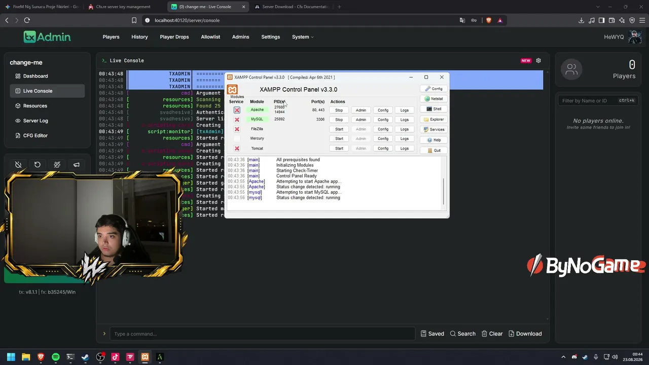The image size is (649, 365).
Task: Open the Brave Wallet icon
Action: tap(611, 20)
